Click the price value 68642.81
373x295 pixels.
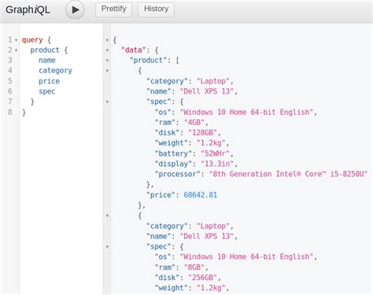tap(201, 195)
